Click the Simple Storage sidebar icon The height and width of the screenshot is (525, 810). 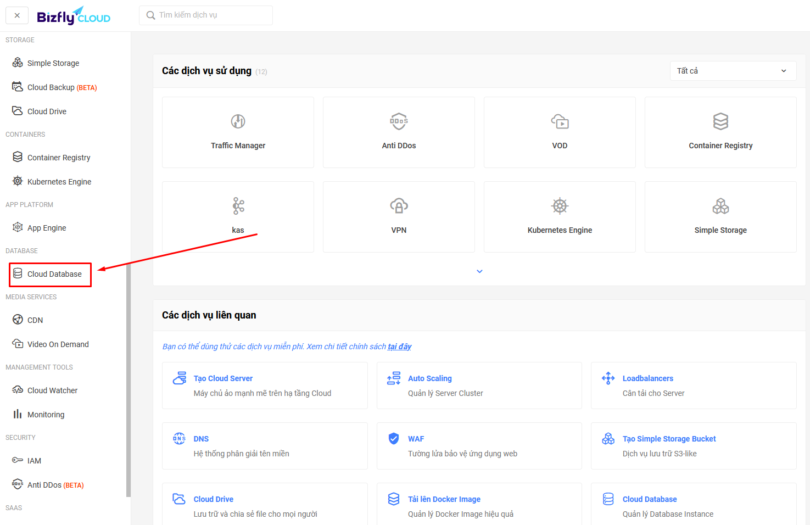pos(18,63)
